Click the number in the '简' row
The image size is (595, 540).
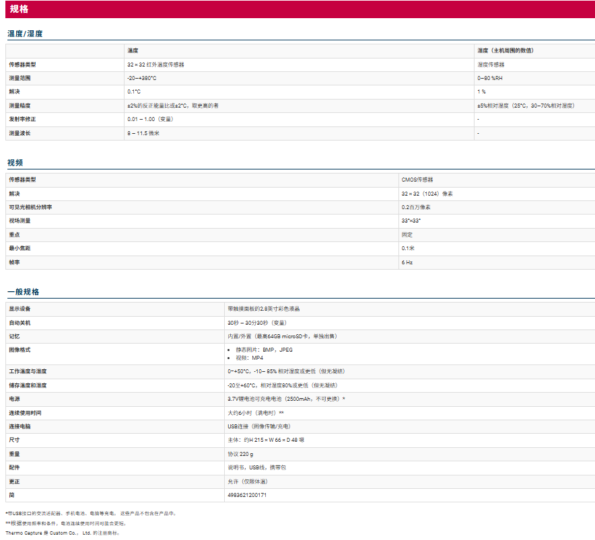point(247,495)
